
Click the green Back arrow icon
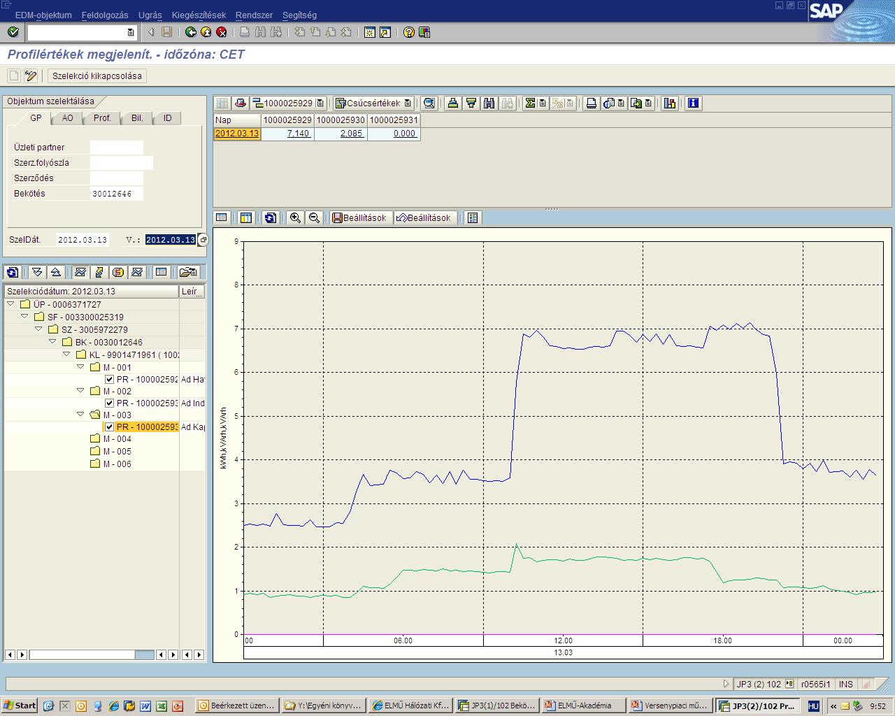pos(191,32)
